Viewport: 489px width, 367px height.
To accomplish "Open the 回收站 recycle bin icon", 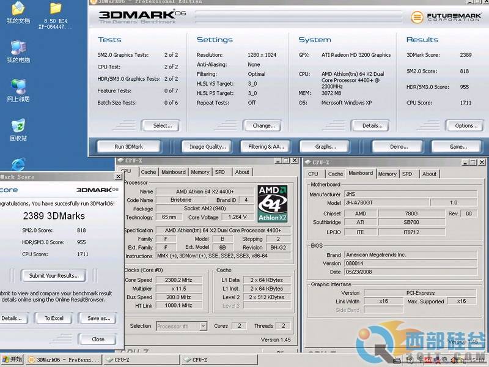I will pos(18,130).
